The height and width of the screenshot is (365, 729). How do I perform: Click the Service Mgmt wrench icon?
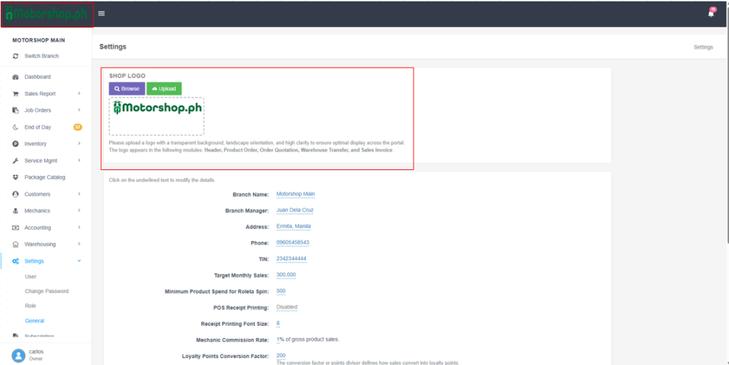tap(16, 161)
